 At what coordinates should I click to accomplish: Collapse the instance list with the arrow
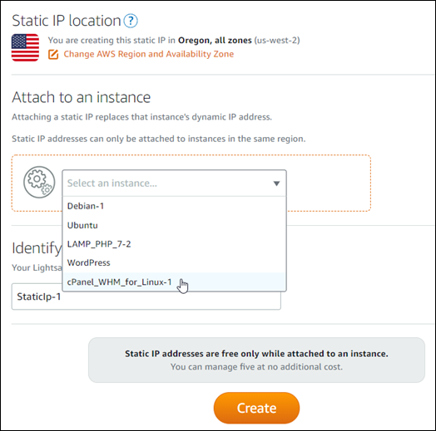276,184
